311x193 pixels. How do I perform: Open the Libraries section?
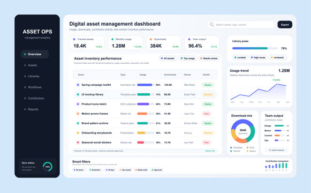pyautogui.click(x=33, y=76)
